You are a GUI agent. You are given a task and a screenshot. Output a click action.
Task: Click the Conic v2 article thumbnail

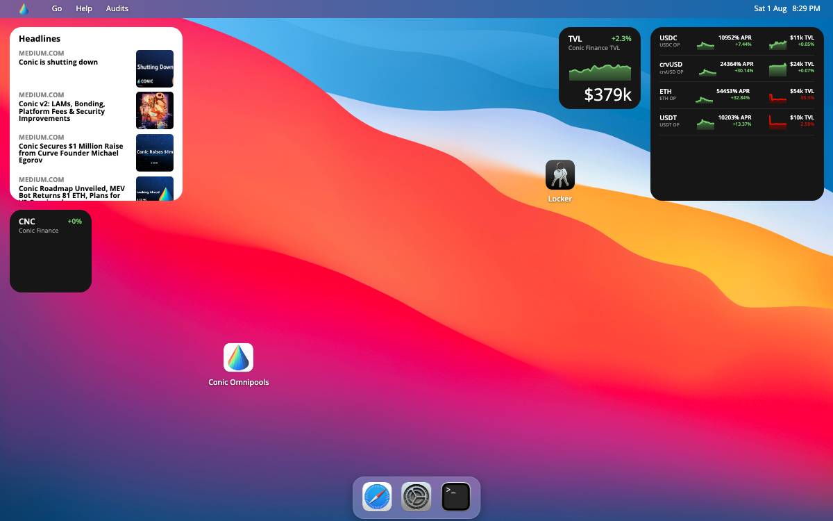coord(155,110)
